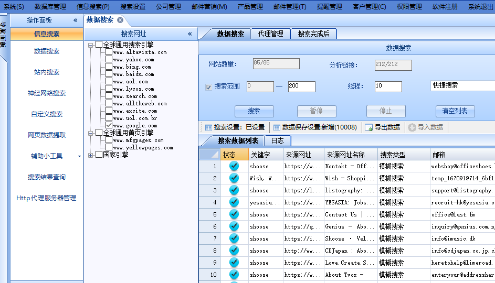
Task: Click the 搜索设置 toolbar icon
Action: tap(208, 127)
